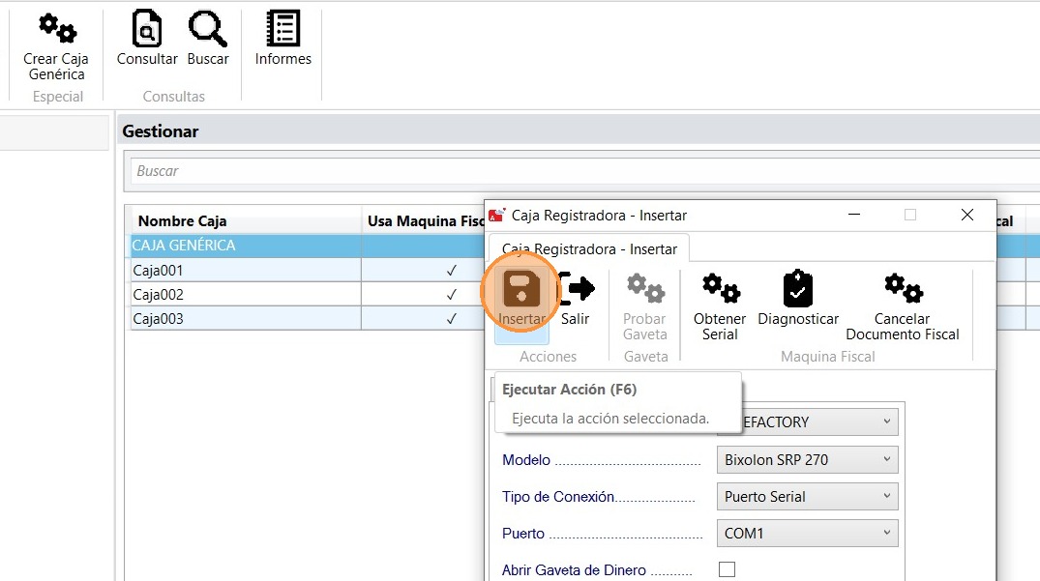Screen dimensions: 1040x581
Task: Click the Caja001 fiscal machine checkmark cell
Action: [423, 271]
